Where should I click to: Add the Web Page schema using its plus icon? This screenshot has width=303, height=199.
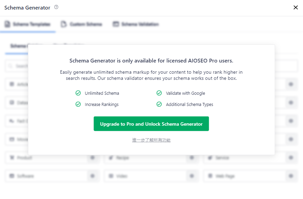[291, 176]
